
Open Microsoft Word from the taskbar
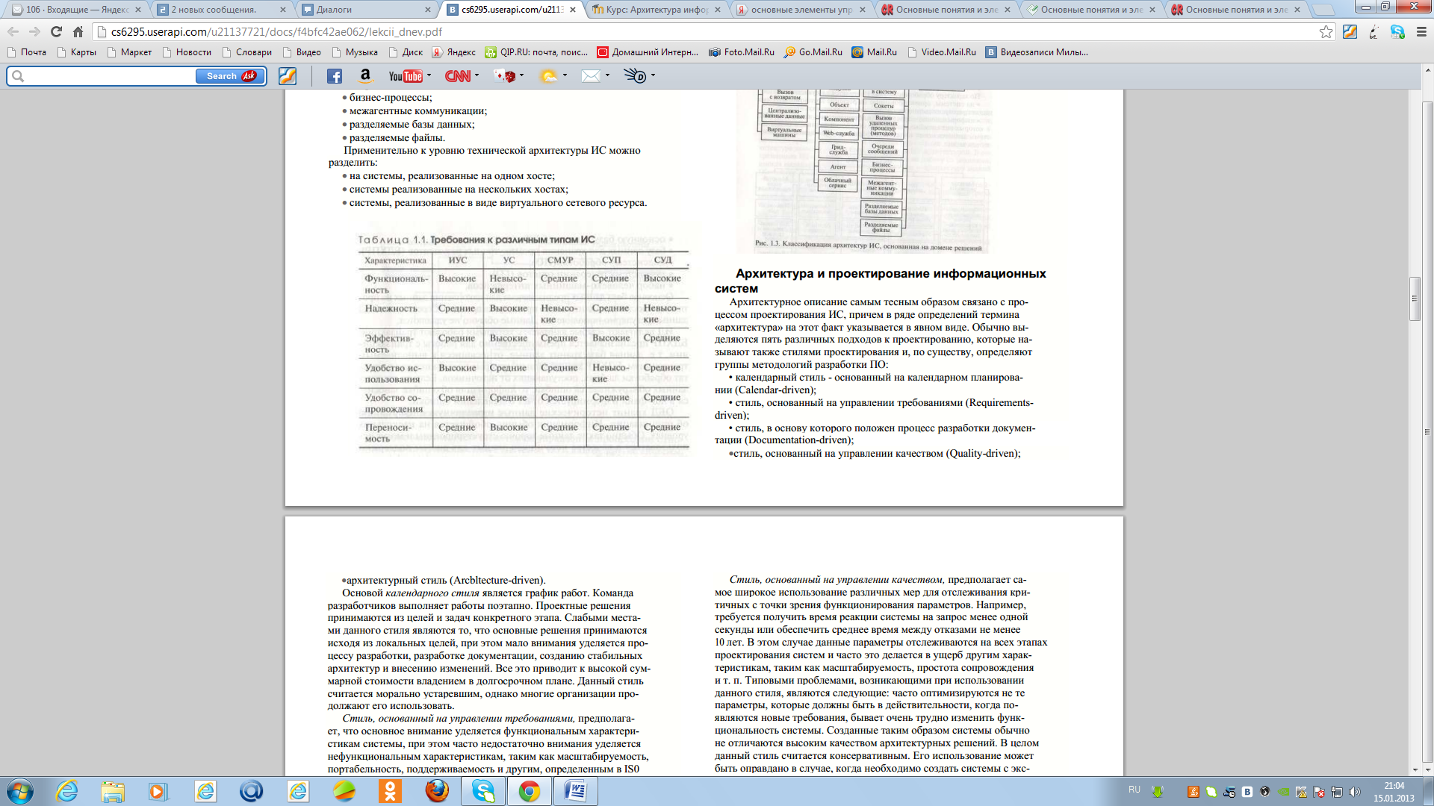(x=575, y=791)
